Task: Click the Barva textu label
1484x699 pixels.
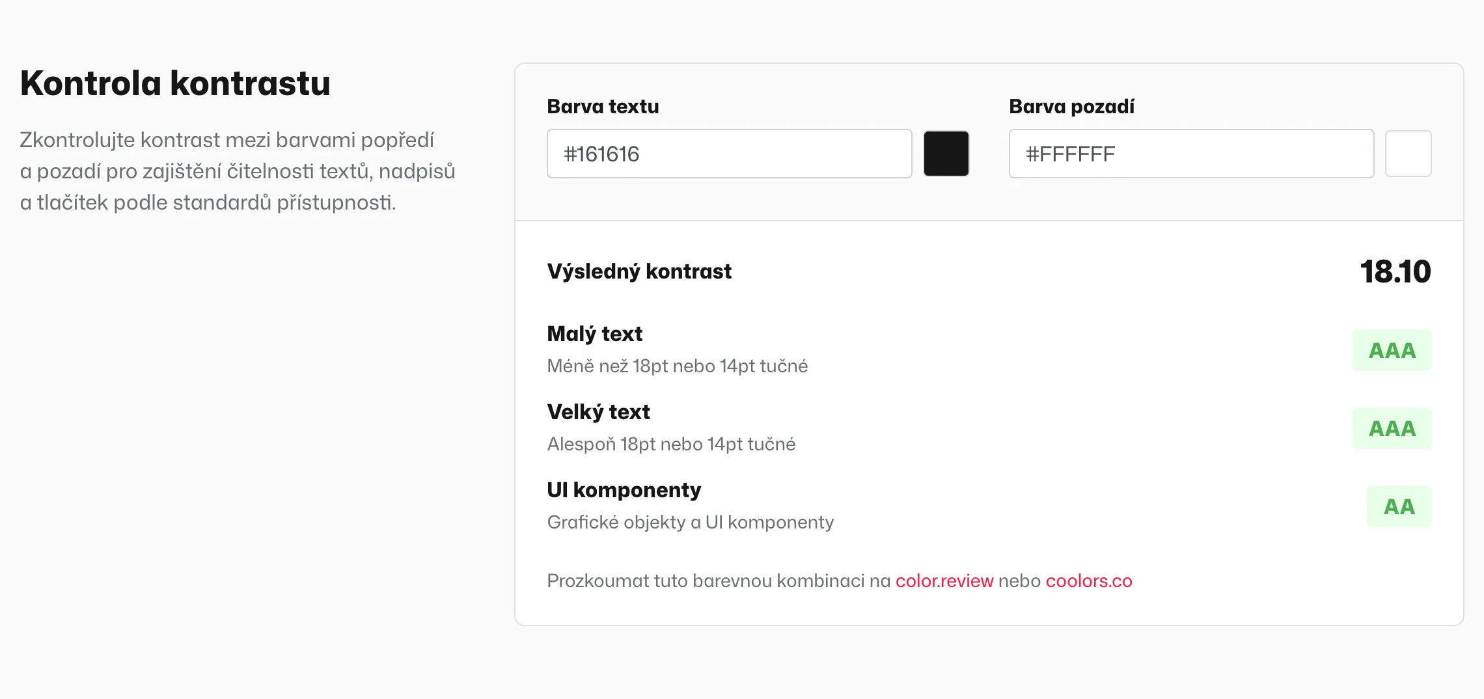Action: pyautogui.click(x=603, y=106)
